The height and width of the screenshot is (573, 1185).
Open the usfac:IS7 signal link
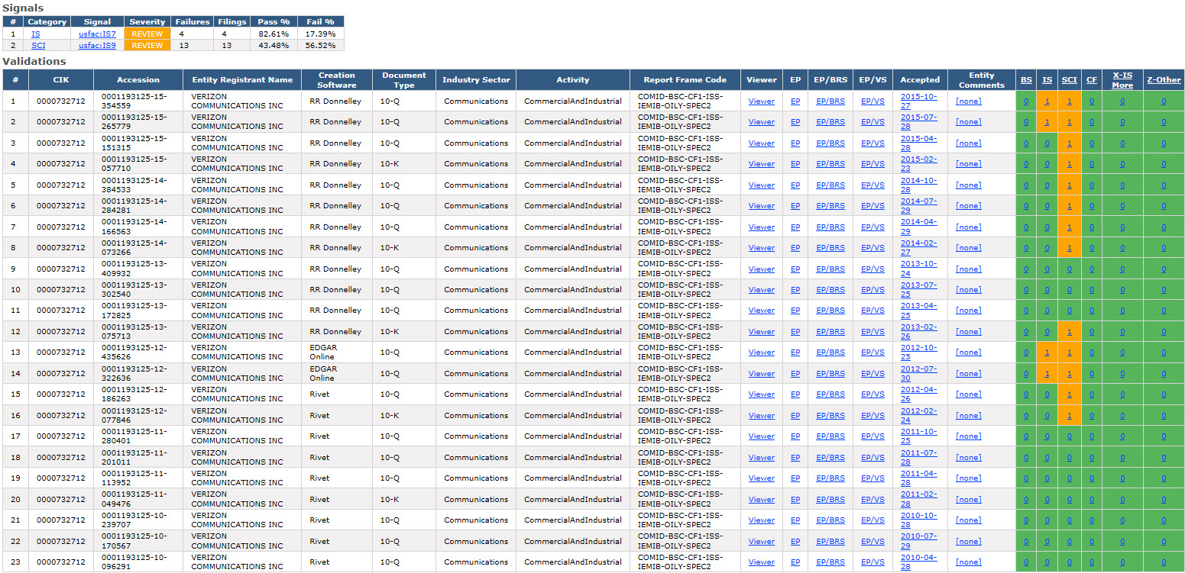97,34
